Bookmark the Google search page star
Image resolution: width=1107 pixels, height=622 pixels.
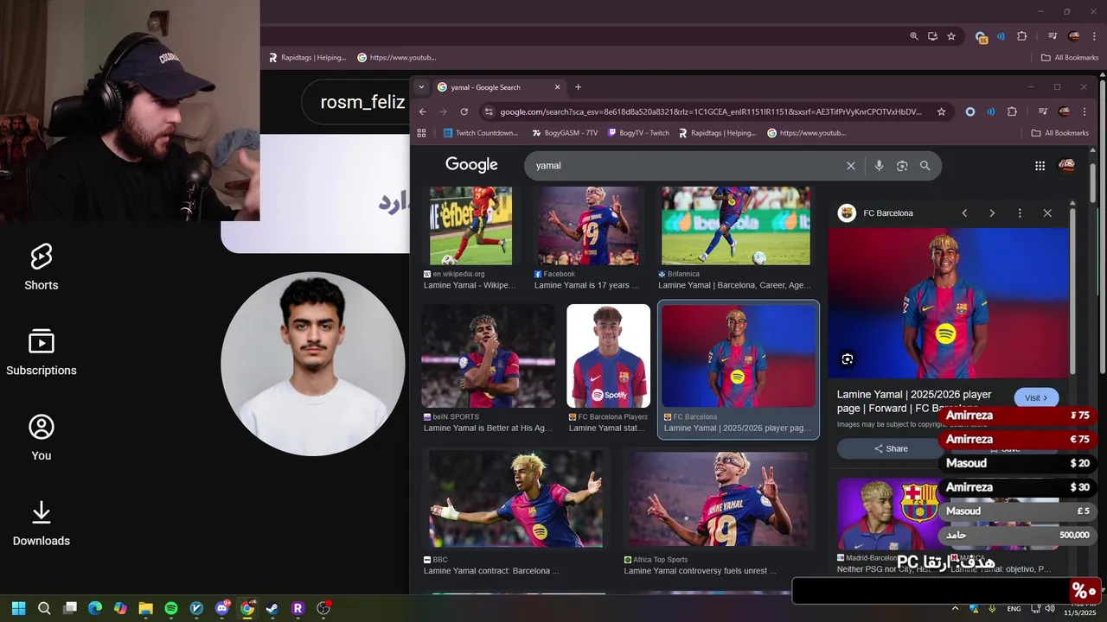[x=942, y=111]
